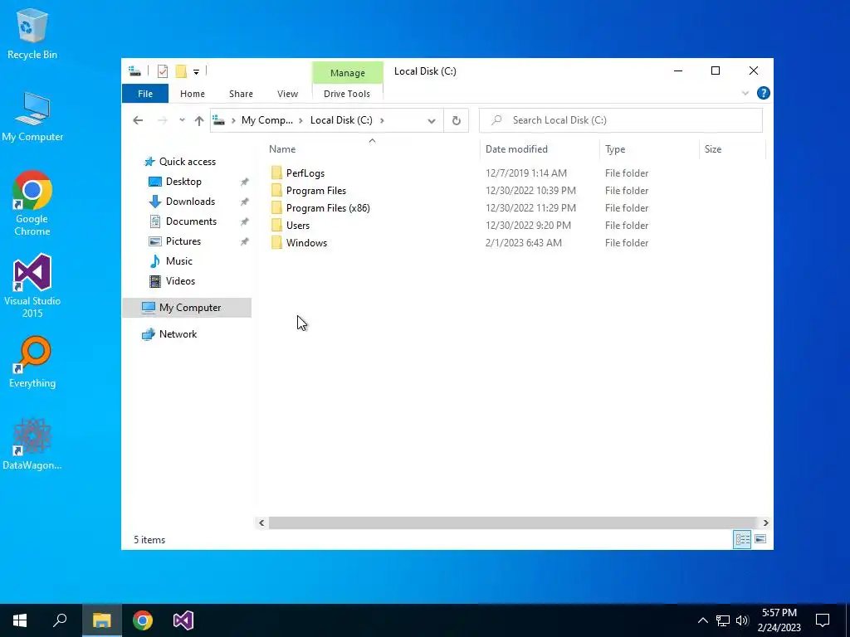Open the Drive Tools tab
The image size is (850, 637).
(x=347, y=94)
